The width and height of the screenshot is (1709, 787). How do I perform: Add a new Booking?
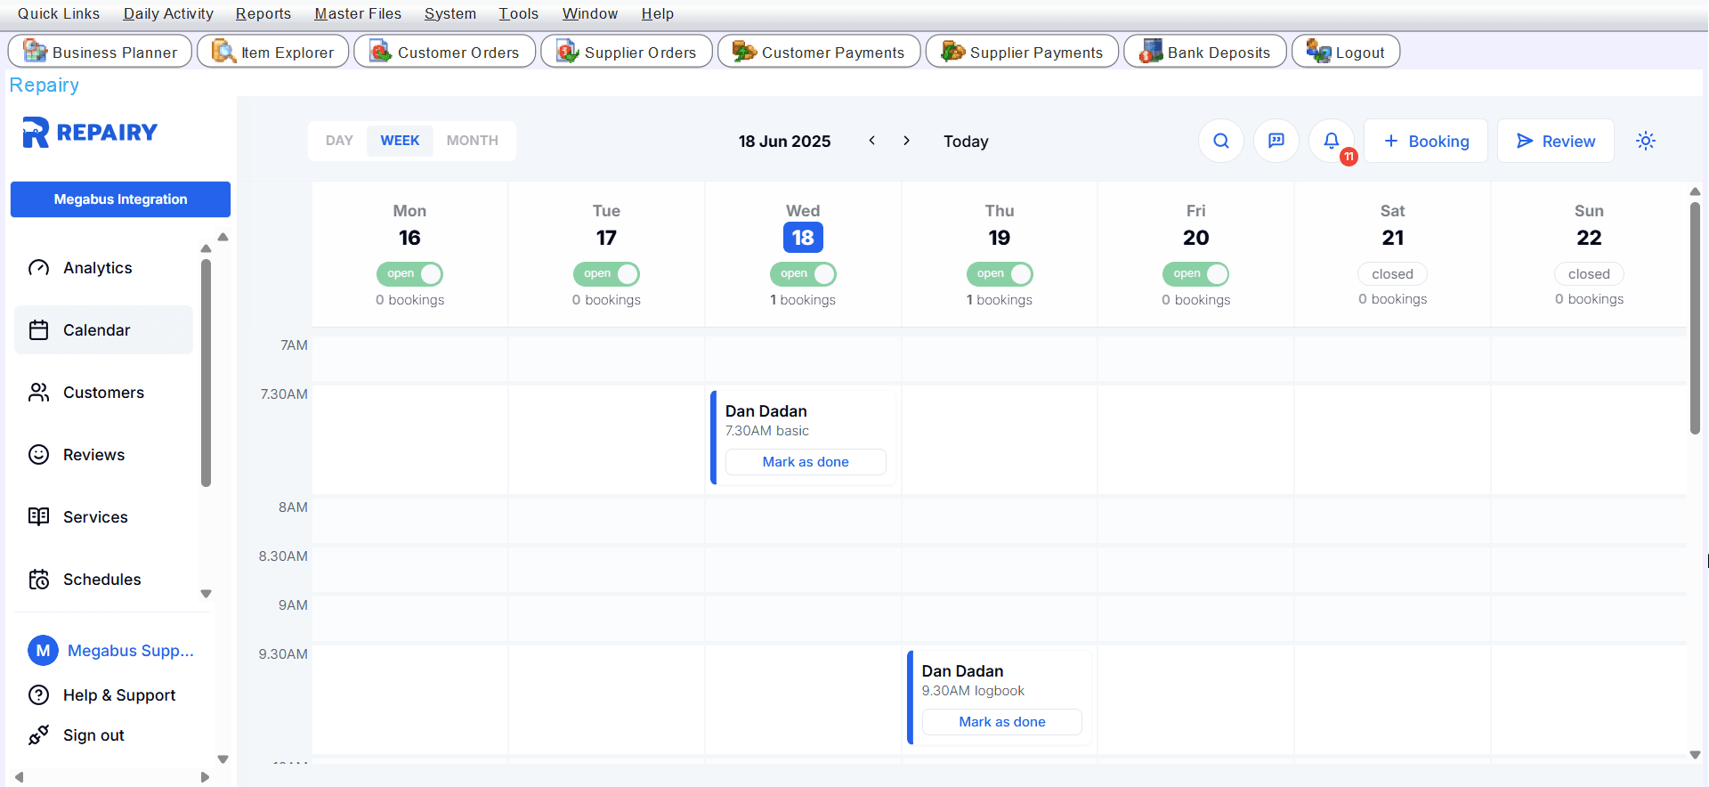[1426, 141]
